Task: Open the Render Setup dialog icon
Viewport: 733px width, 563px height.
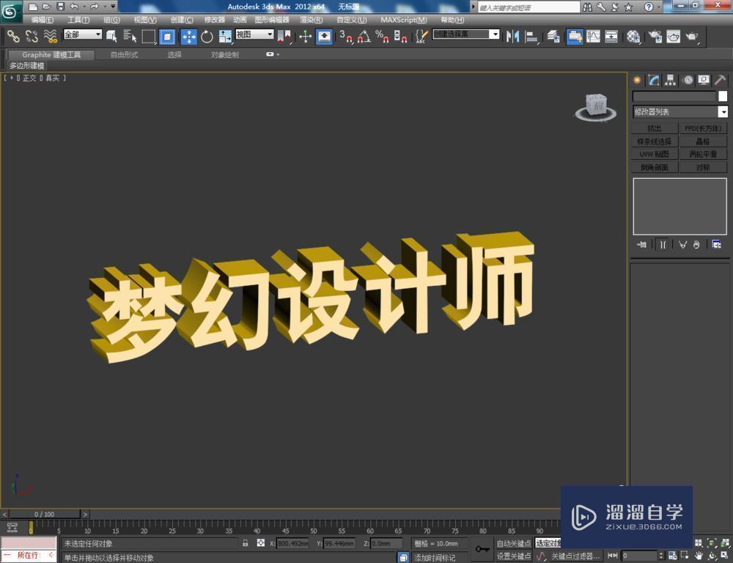Action: [655, 37]
